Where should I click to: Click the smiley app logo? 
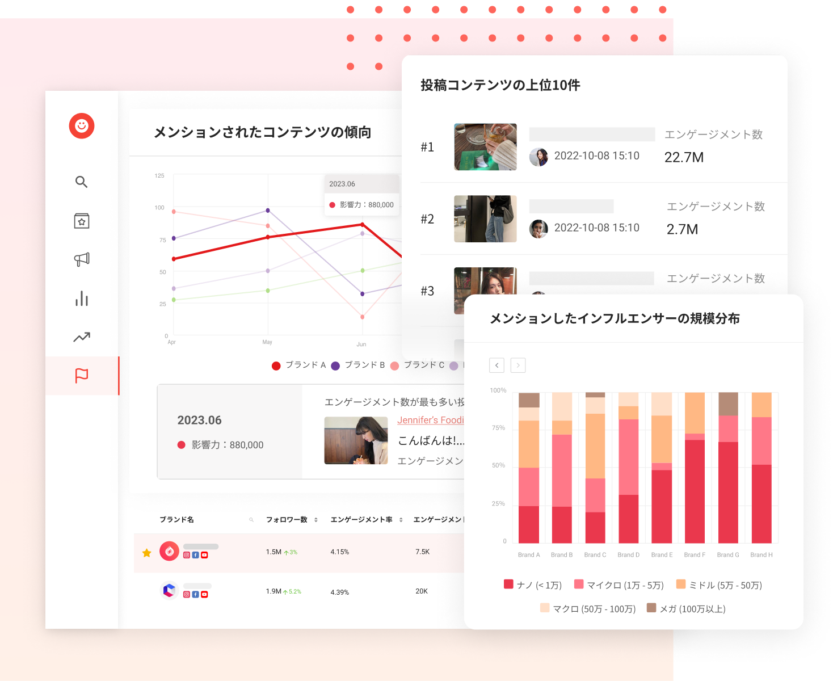coord(82,126)
